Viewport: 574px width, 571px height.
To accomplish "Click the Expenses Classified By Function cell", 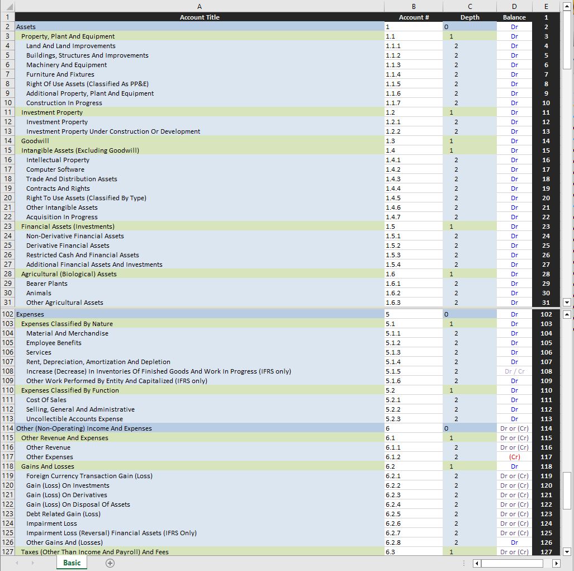I will pyautogui.click(x=200, y=390).
